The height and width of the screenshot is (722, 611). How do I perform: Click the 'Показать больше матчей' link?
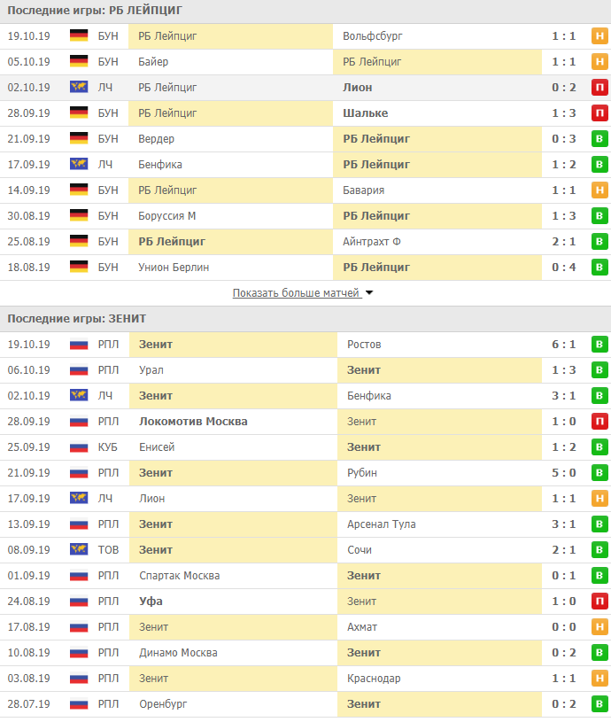coord(296,292)
